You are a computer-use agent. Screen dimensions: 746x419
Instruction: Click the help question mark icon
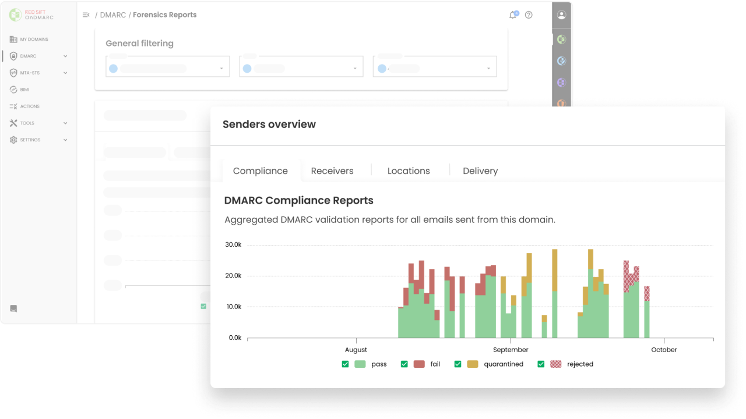pyautogui.click(x=529, y=15)
